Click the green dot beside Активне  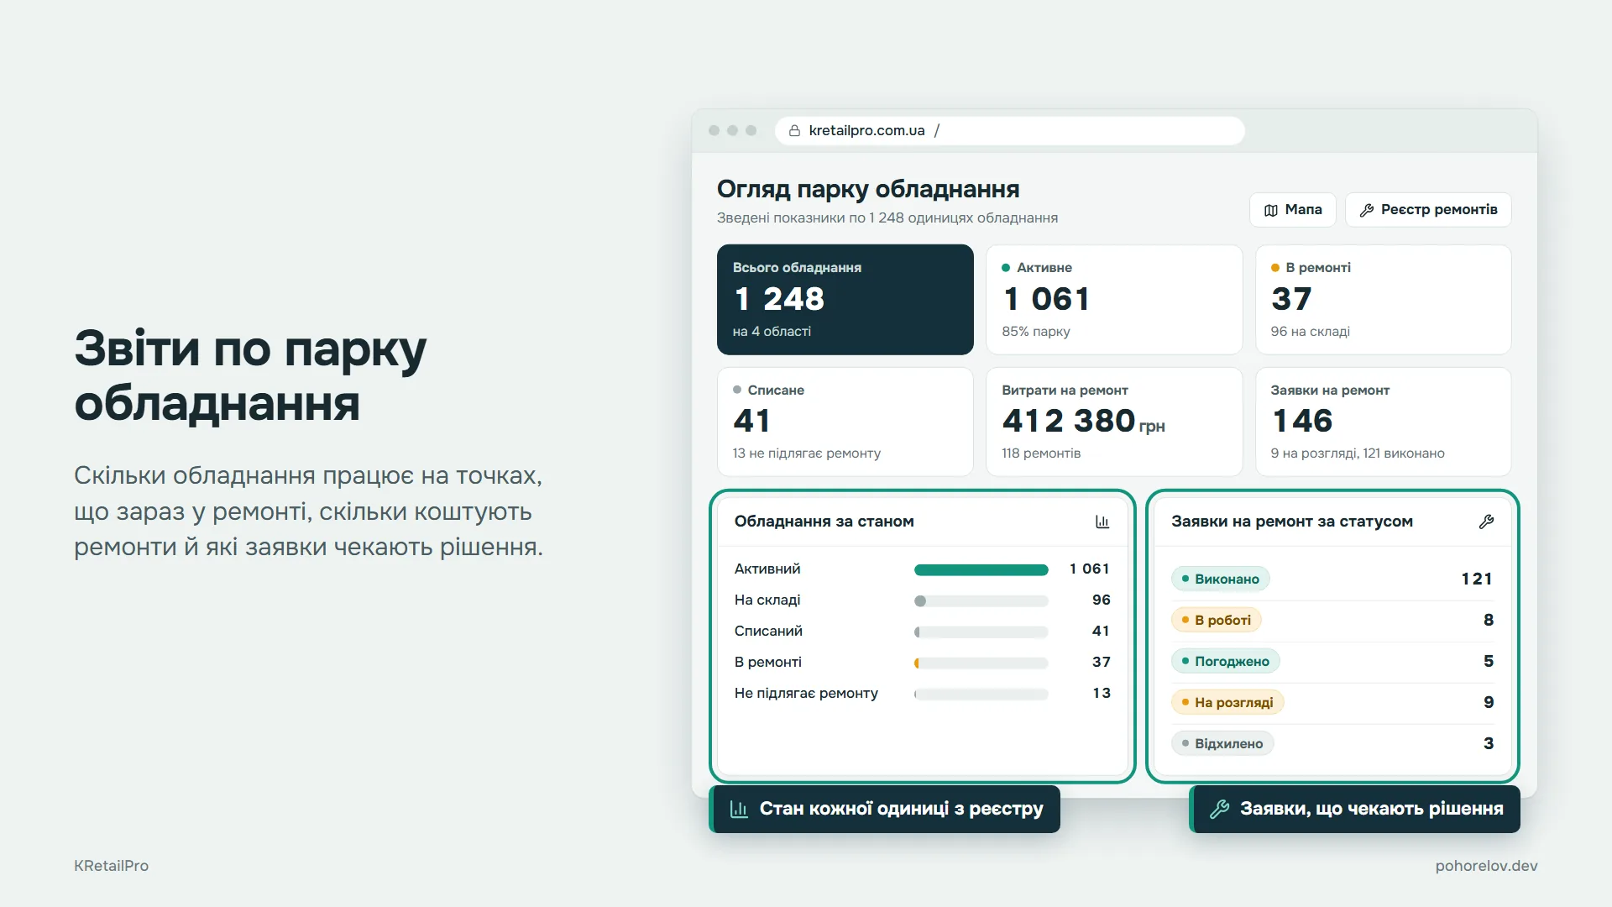(1006, 268)
